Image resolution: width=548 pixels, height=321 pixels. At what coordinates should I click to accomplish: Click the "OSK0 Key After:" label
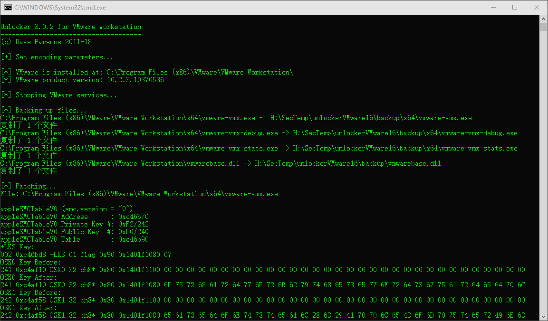(29, 277)
